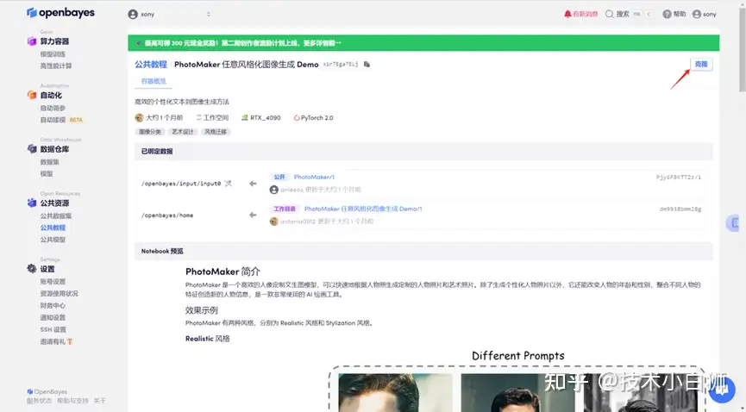The width and height of the screenshot is (746, 412).
Task: Open the chat support bubble icon
Action: tap(722, 390)
